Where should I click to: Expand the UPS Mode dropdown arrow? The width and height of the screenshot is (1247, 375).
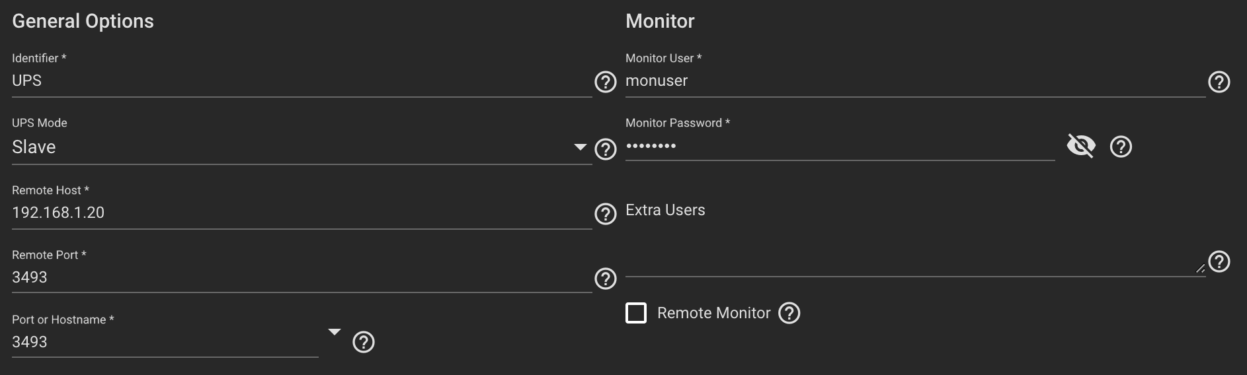point(581,147)
